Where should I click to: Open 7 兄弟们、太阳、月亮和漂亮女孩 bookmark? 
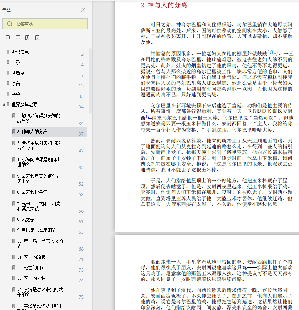coord(39,206)
